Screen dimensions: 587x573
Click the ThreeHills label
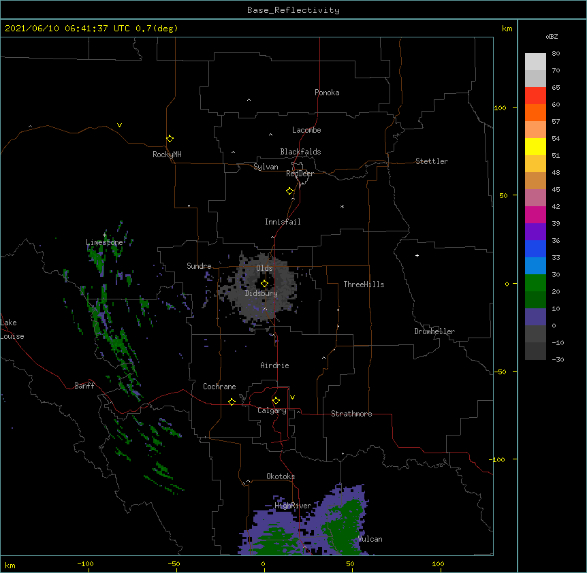coord(364,284)
